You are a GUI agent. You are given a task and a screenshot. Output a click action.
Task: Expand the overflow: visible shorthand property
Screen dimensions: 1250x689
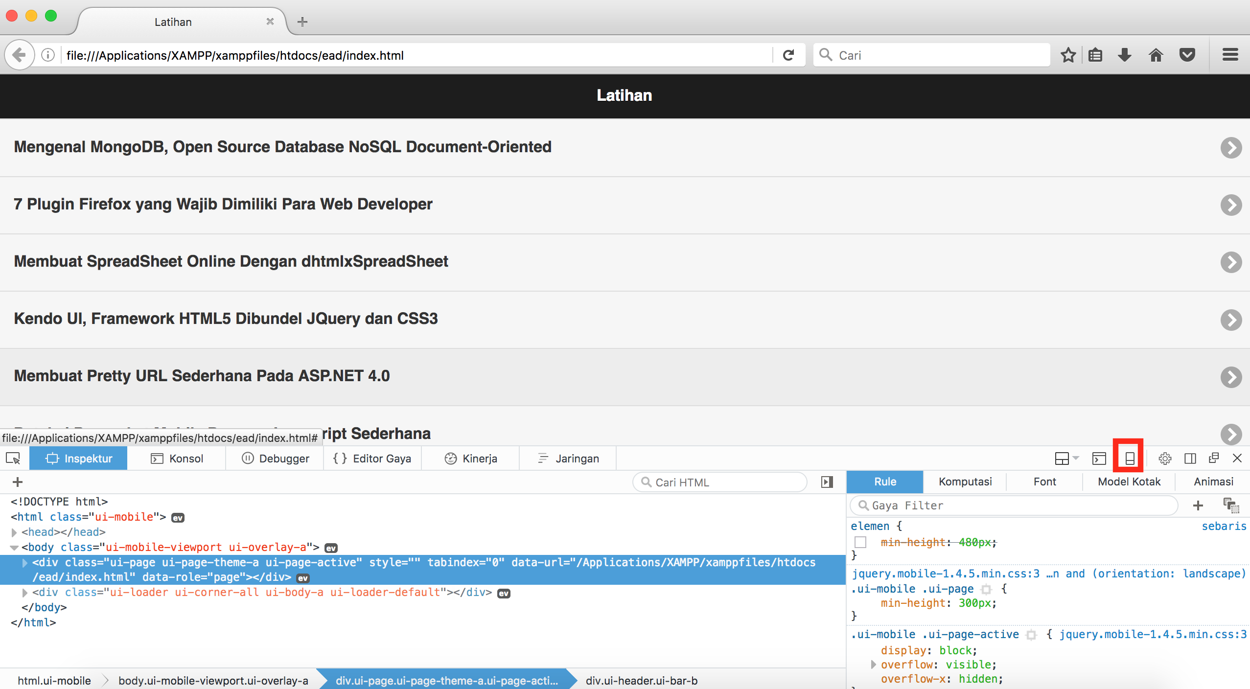coord(873,665)
